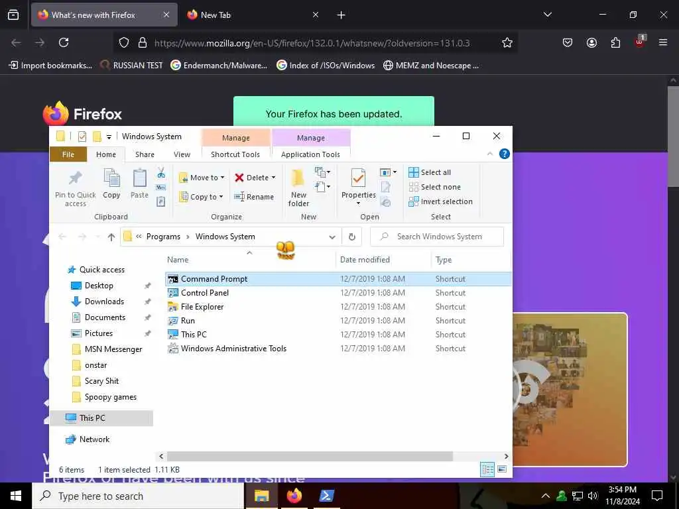Click the Rename button in Organize group

point(254,196)
